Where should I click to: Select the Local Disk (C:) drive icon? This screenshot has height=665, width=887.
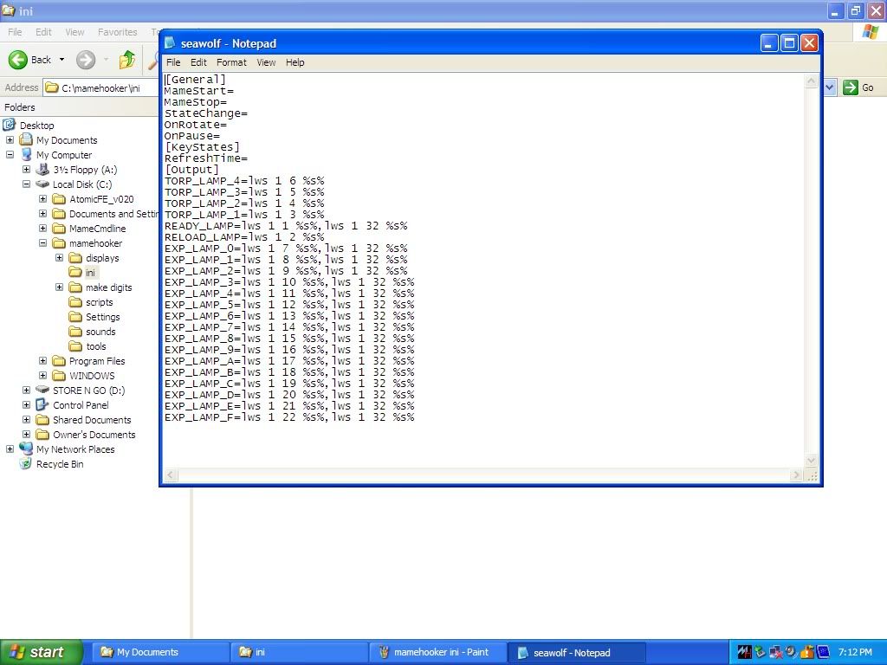(x=42, y=184)
